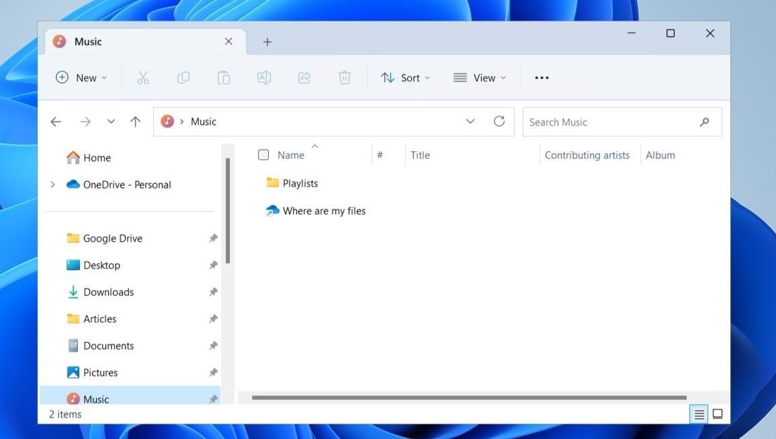This screenshot has width=776, height=439.
Task: Click the Share icon in toolbar
Action: pyautogui.click(x=304, y=78)
